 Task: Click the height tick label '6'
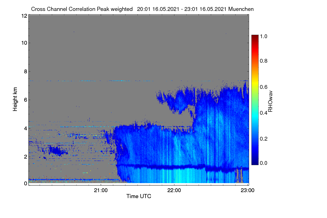(x=25, y=100)
